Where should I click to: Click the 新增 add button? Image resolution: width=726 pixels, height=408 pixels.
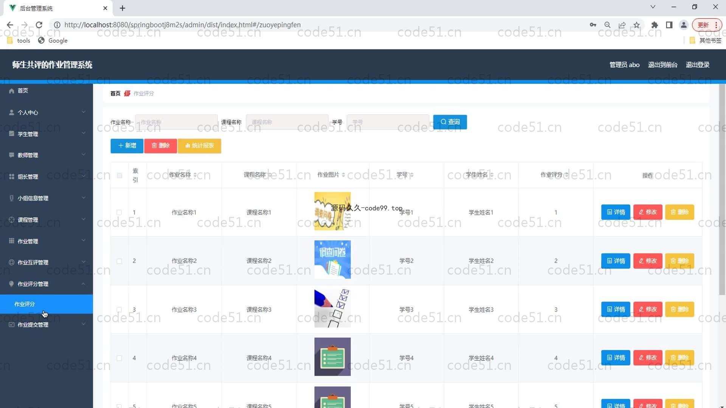127,146
